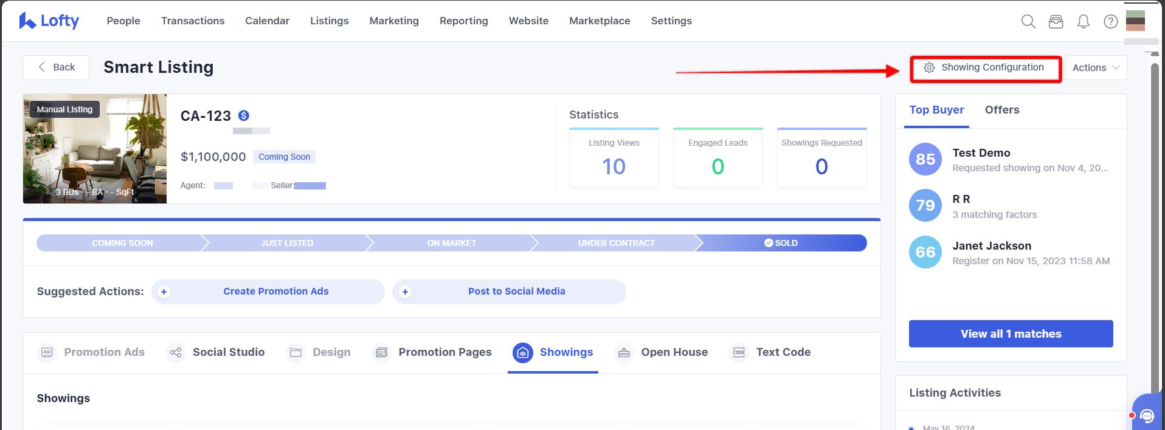Screen dimensions: 1165x430
Task: Switch to the Top Buyer tab
Action: click(x=936, y=110)
